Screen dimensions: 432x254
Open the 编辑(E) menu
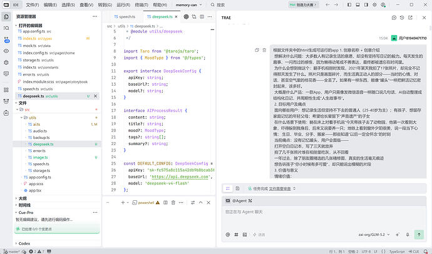click(50, 4)
